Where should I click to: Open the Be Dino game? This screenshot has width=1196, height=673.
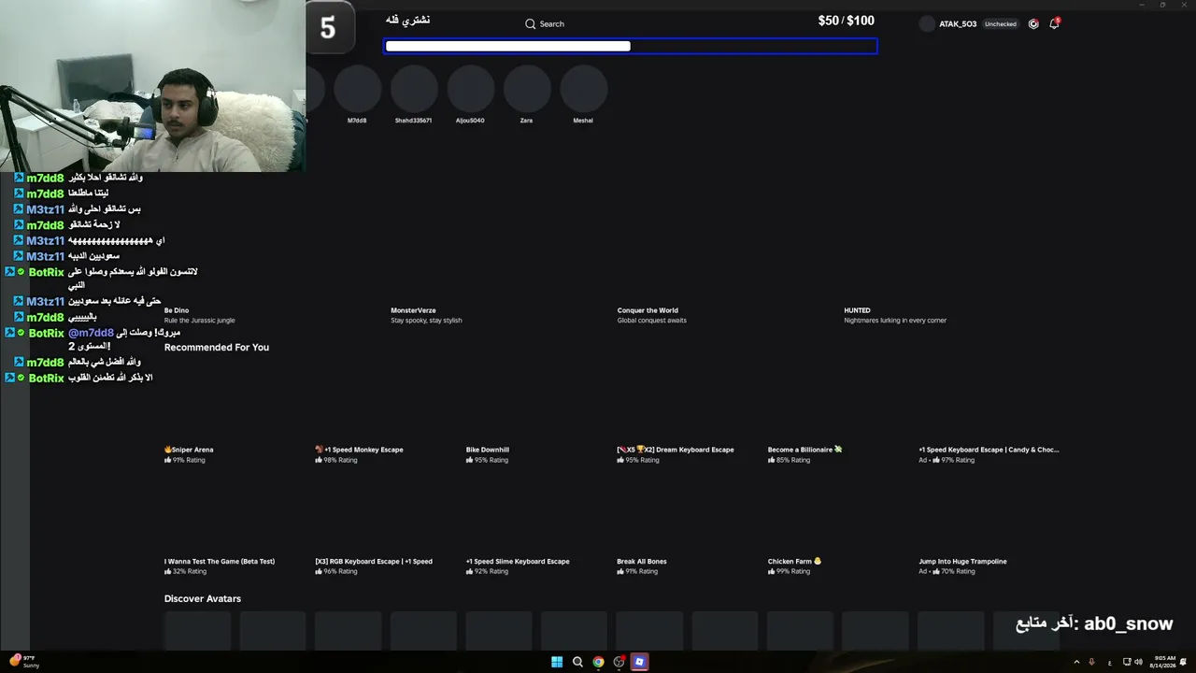(x=177, y=310)
